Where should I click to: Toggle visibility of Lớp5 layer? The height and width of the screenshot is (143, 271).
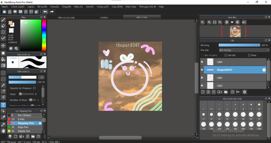point(202,86)
